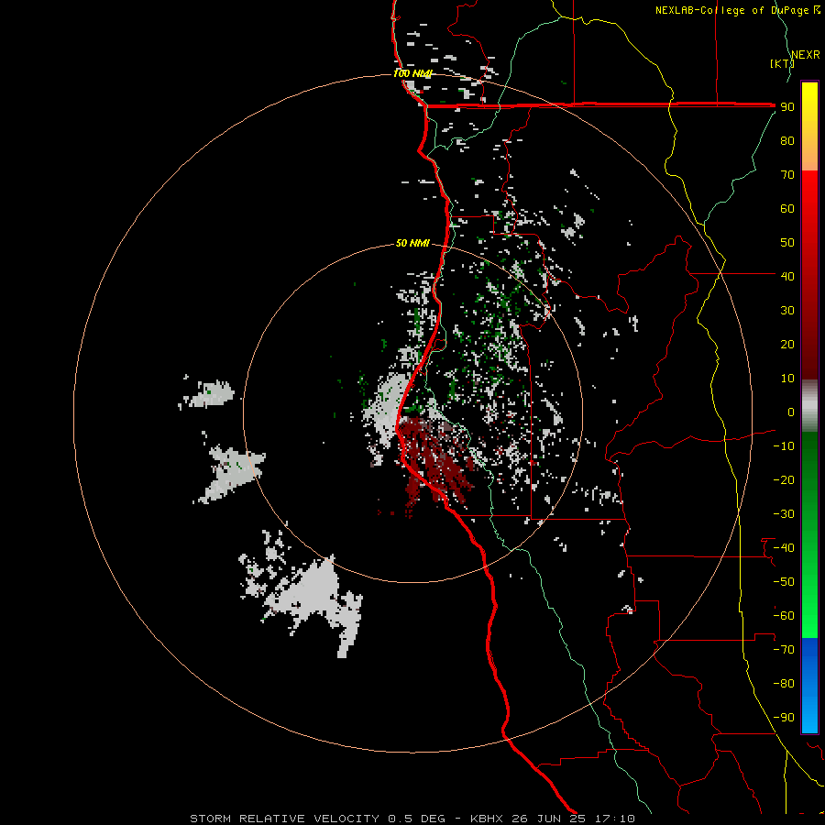Click the 100 NMI range ring label
The height and width of the screenshot is (825, 825).
[x=412, y=73]
